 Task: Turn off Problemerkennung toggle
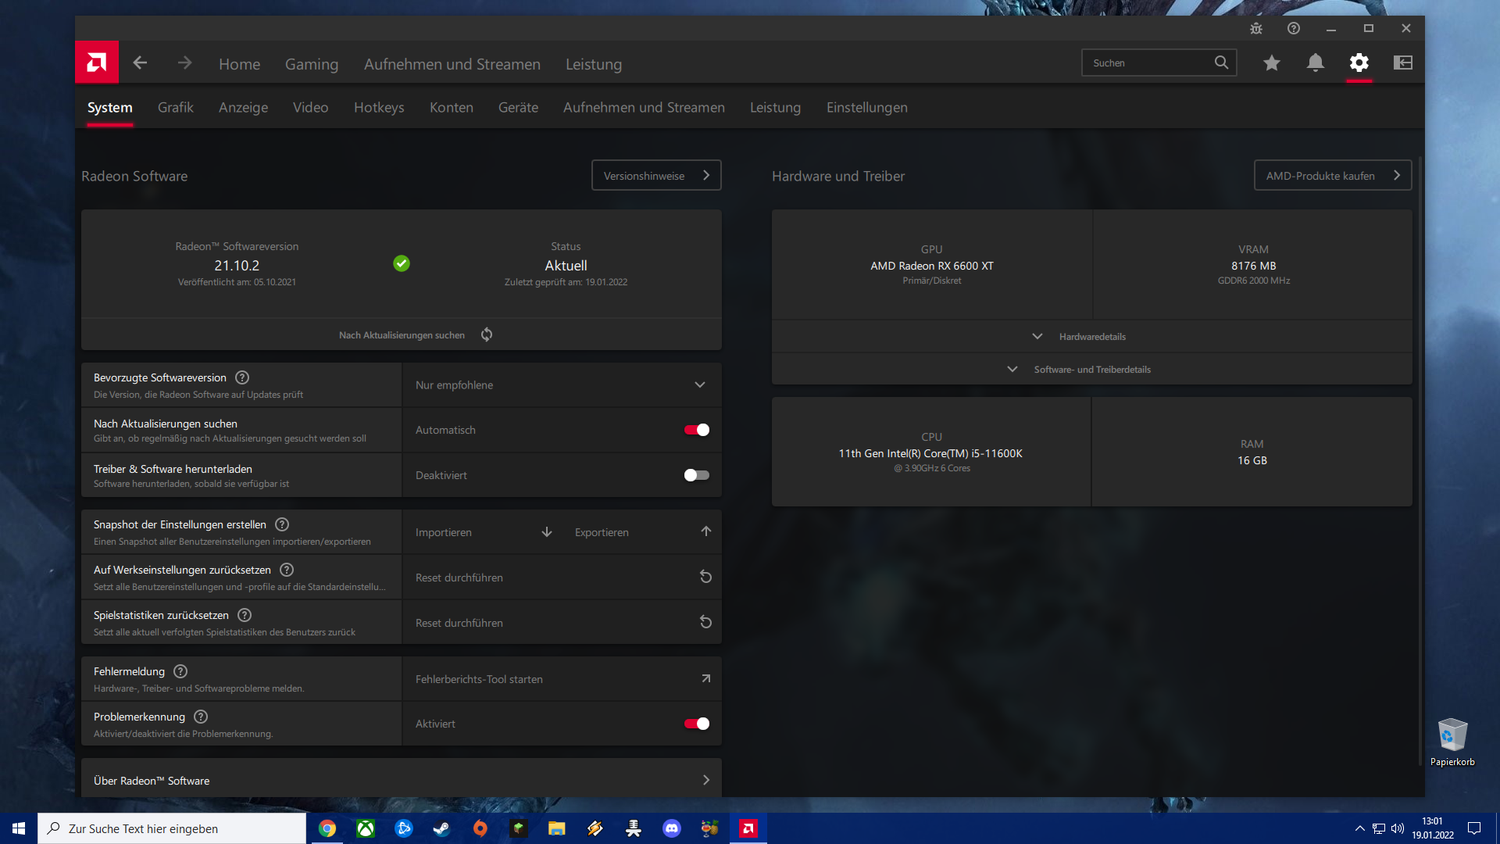click(696, 724)
